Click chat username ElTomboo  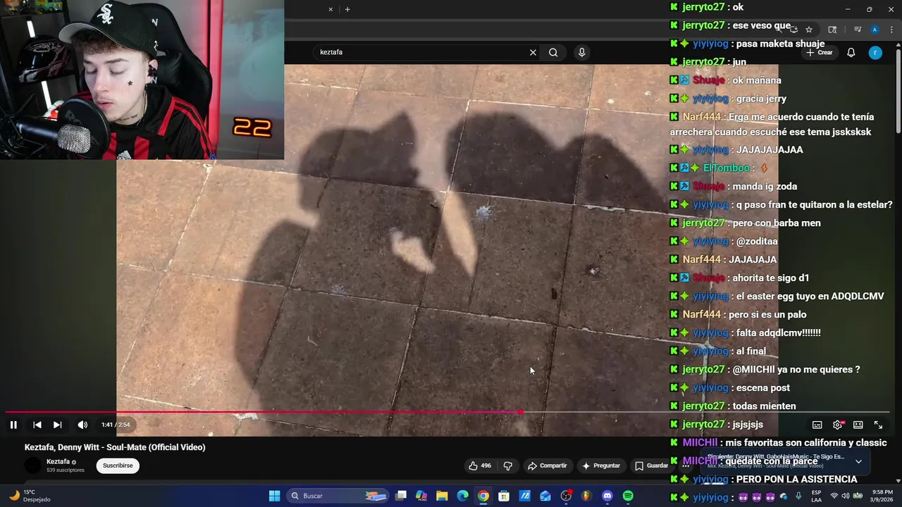(x=726, y=168)
